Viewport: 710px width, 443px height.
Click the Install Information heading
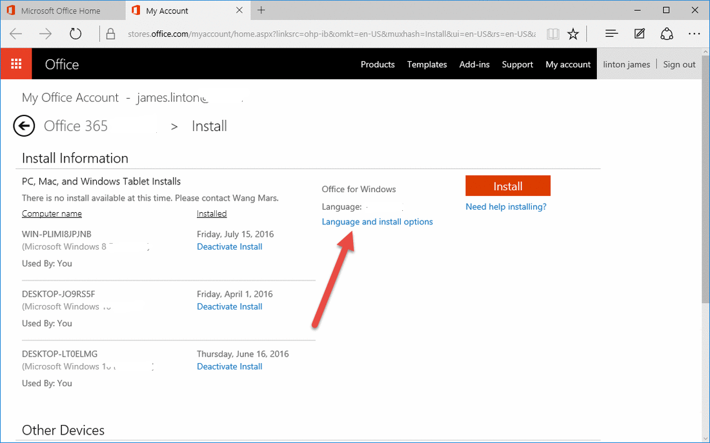click(x=75, y=159)
